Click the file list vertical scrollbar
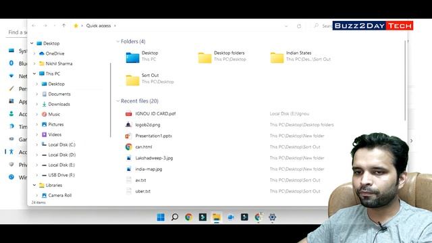 tap(405, 80)
